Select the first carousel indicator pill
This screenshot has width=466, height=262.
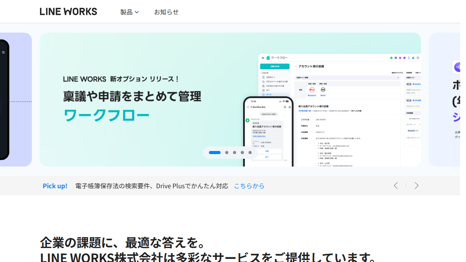(x=215, y=153)
